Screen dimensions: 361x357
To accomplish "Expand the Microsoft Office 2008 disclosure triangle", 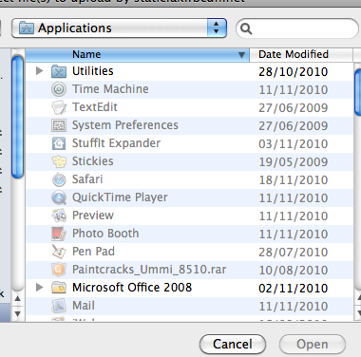I will pos(40,288).
